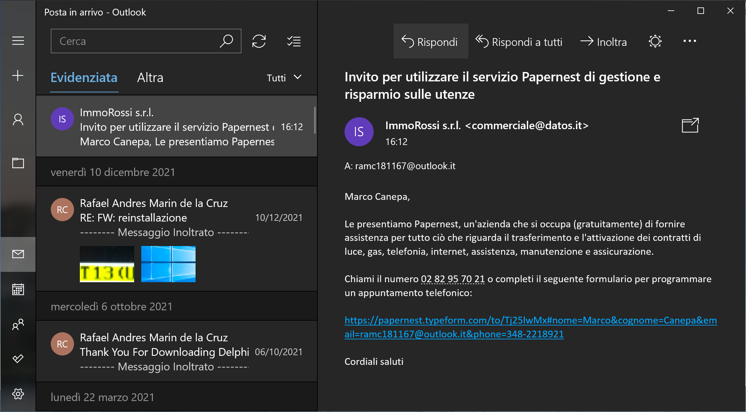The height and width of the screenshot is (412, 746).
Task: Sync this view with refresh icon
Action: [259, 41]
